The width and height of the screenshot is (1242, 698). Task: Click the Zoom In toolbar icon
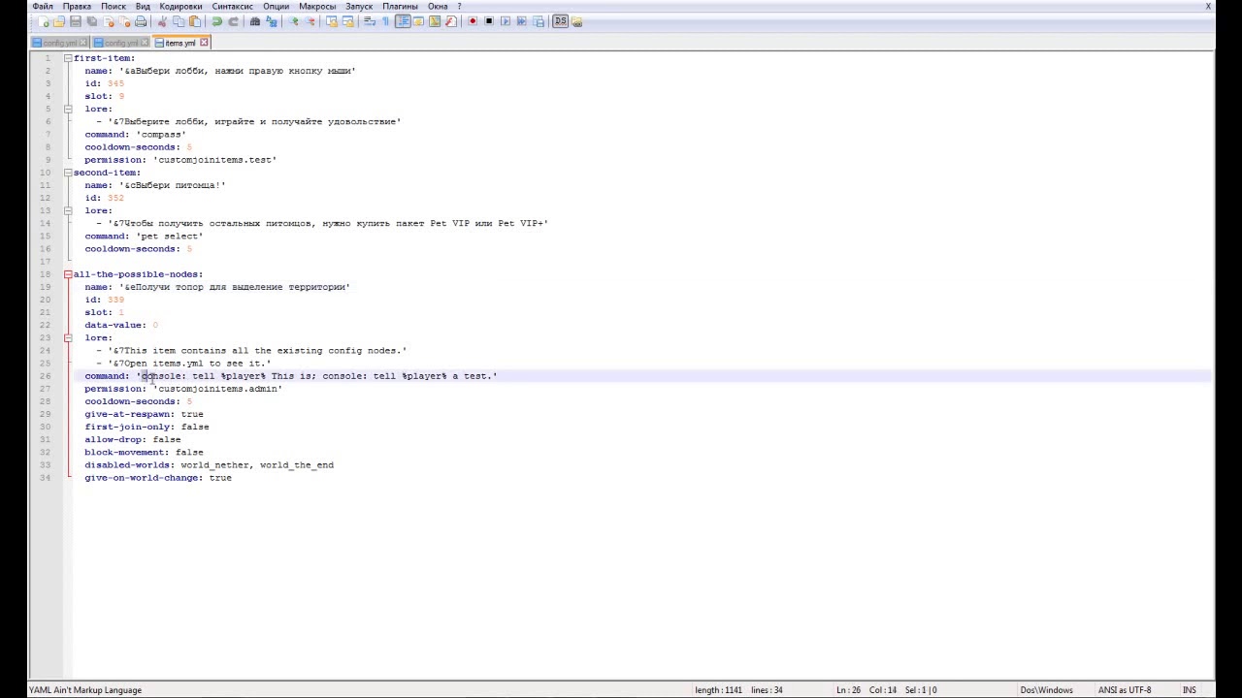click(293, 21)
